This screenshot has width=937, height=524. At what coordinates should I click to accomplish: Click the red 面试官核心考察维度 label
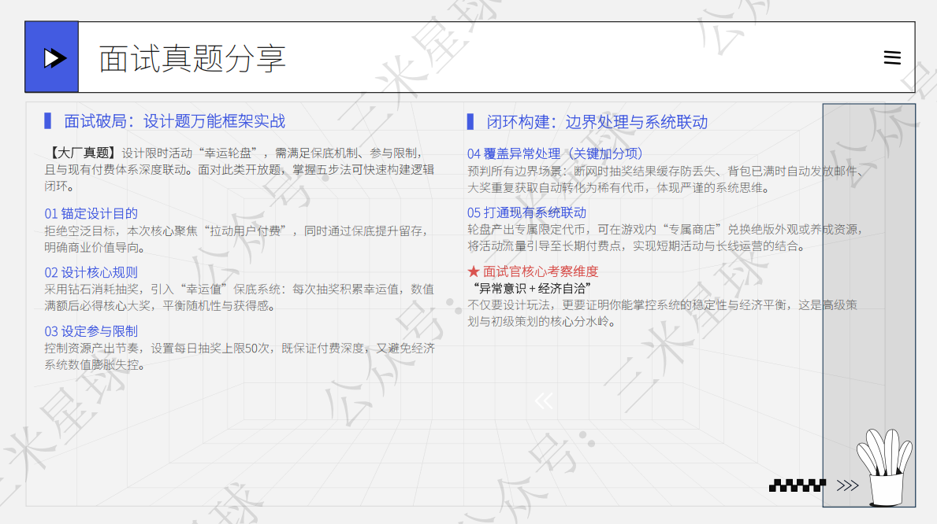pos(541,271)
